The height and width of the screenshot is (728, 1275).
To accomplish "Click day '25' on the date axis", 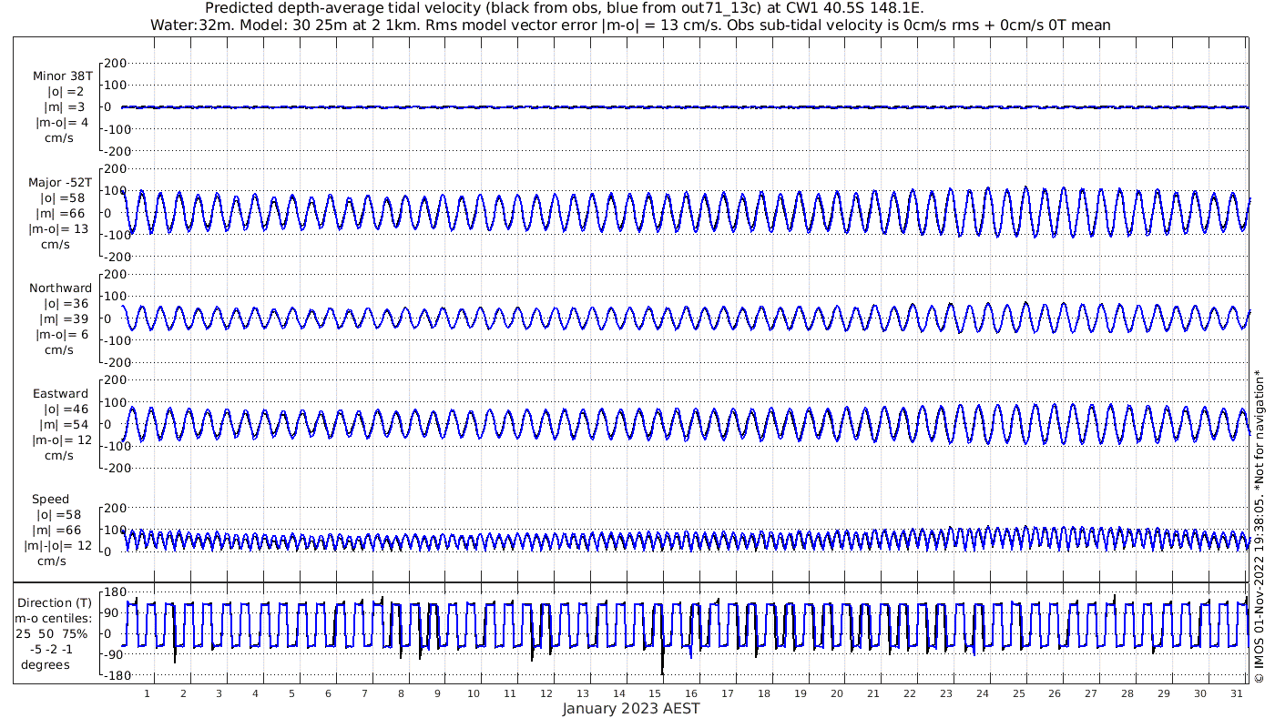I will 1018,693.
